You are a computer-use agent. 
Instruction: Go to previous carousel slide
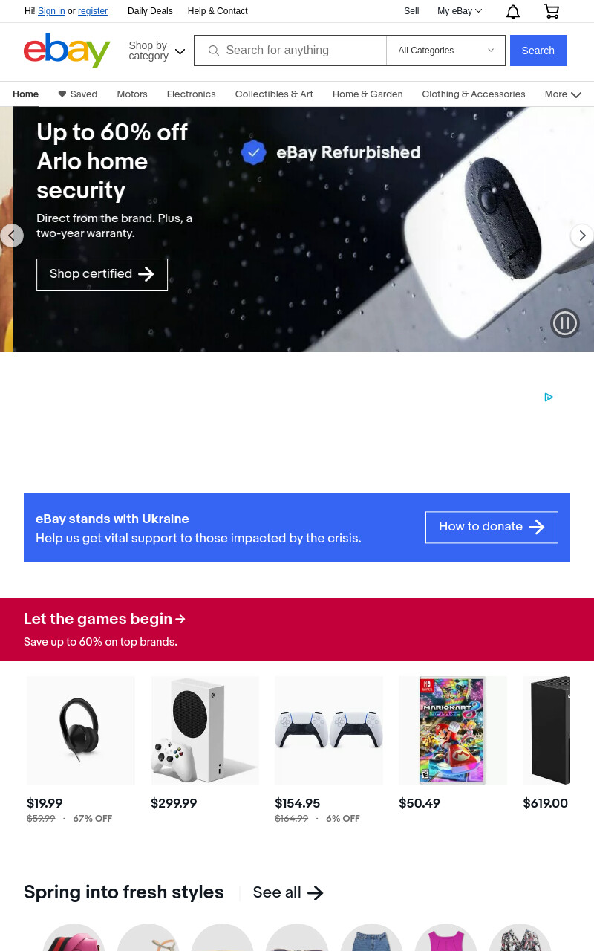tap(11, 236)
